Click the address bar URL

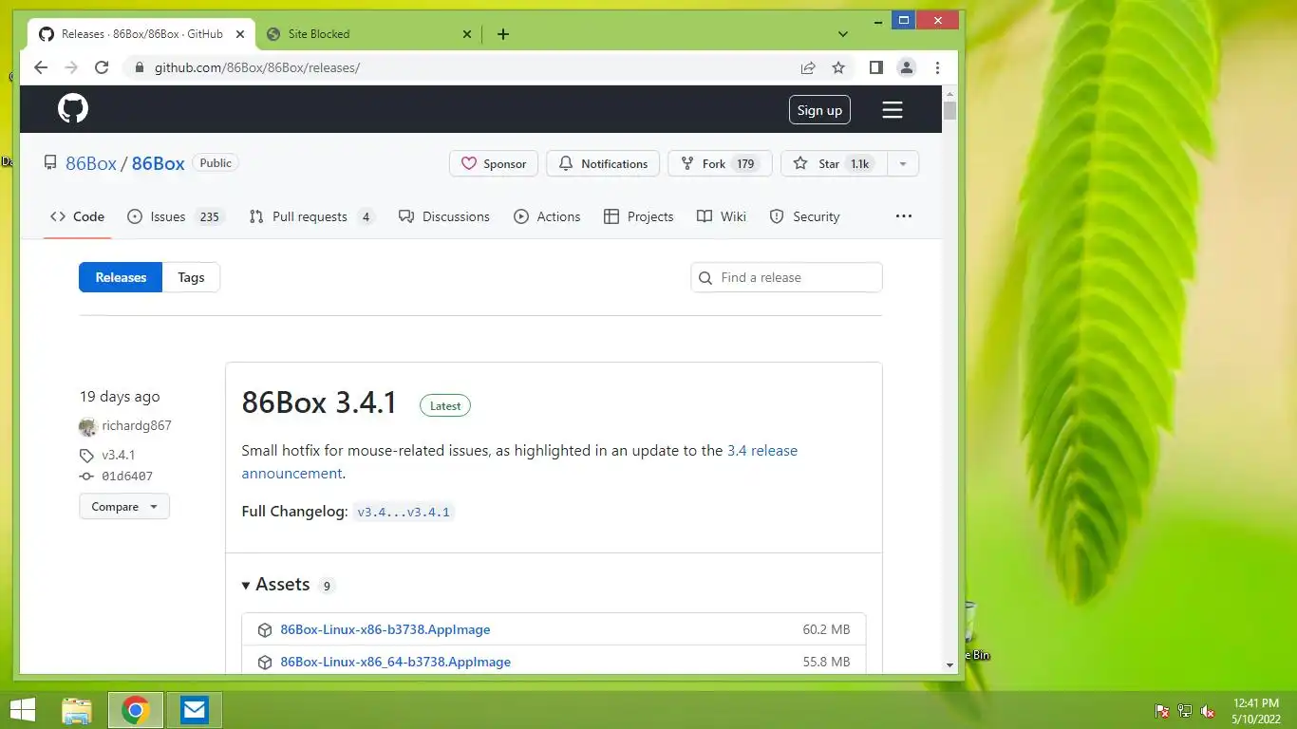tap(257, 67)
